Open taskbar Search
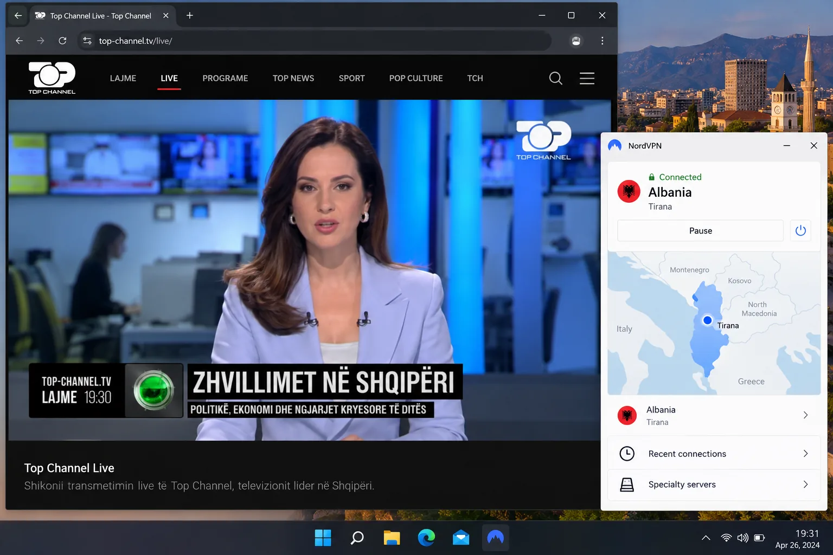This screenshot has height=555, width=833. pyautogui.click(x=357, y=538)
